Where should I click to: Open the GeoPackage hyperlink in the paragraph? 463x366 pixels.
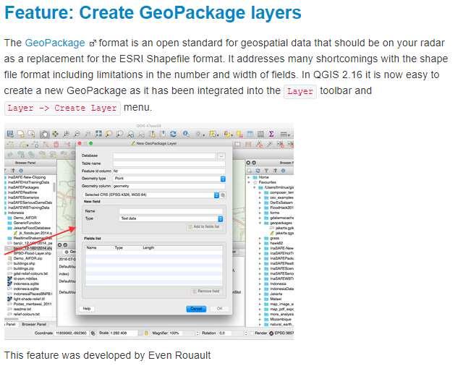(x=55, y=43)
